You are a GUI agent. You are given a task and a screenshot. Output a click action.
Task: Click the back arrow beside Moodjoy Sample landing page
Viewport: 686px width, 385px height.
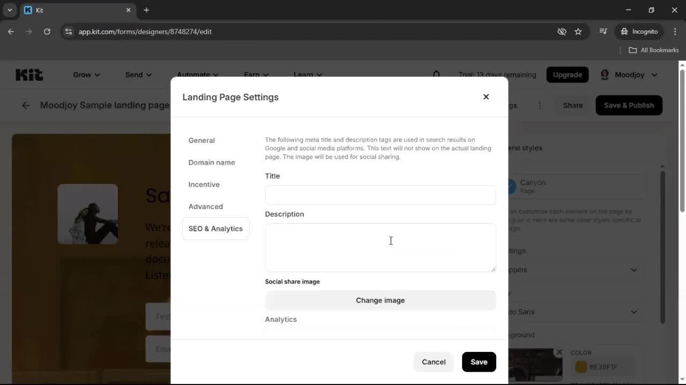pos(26,105)
